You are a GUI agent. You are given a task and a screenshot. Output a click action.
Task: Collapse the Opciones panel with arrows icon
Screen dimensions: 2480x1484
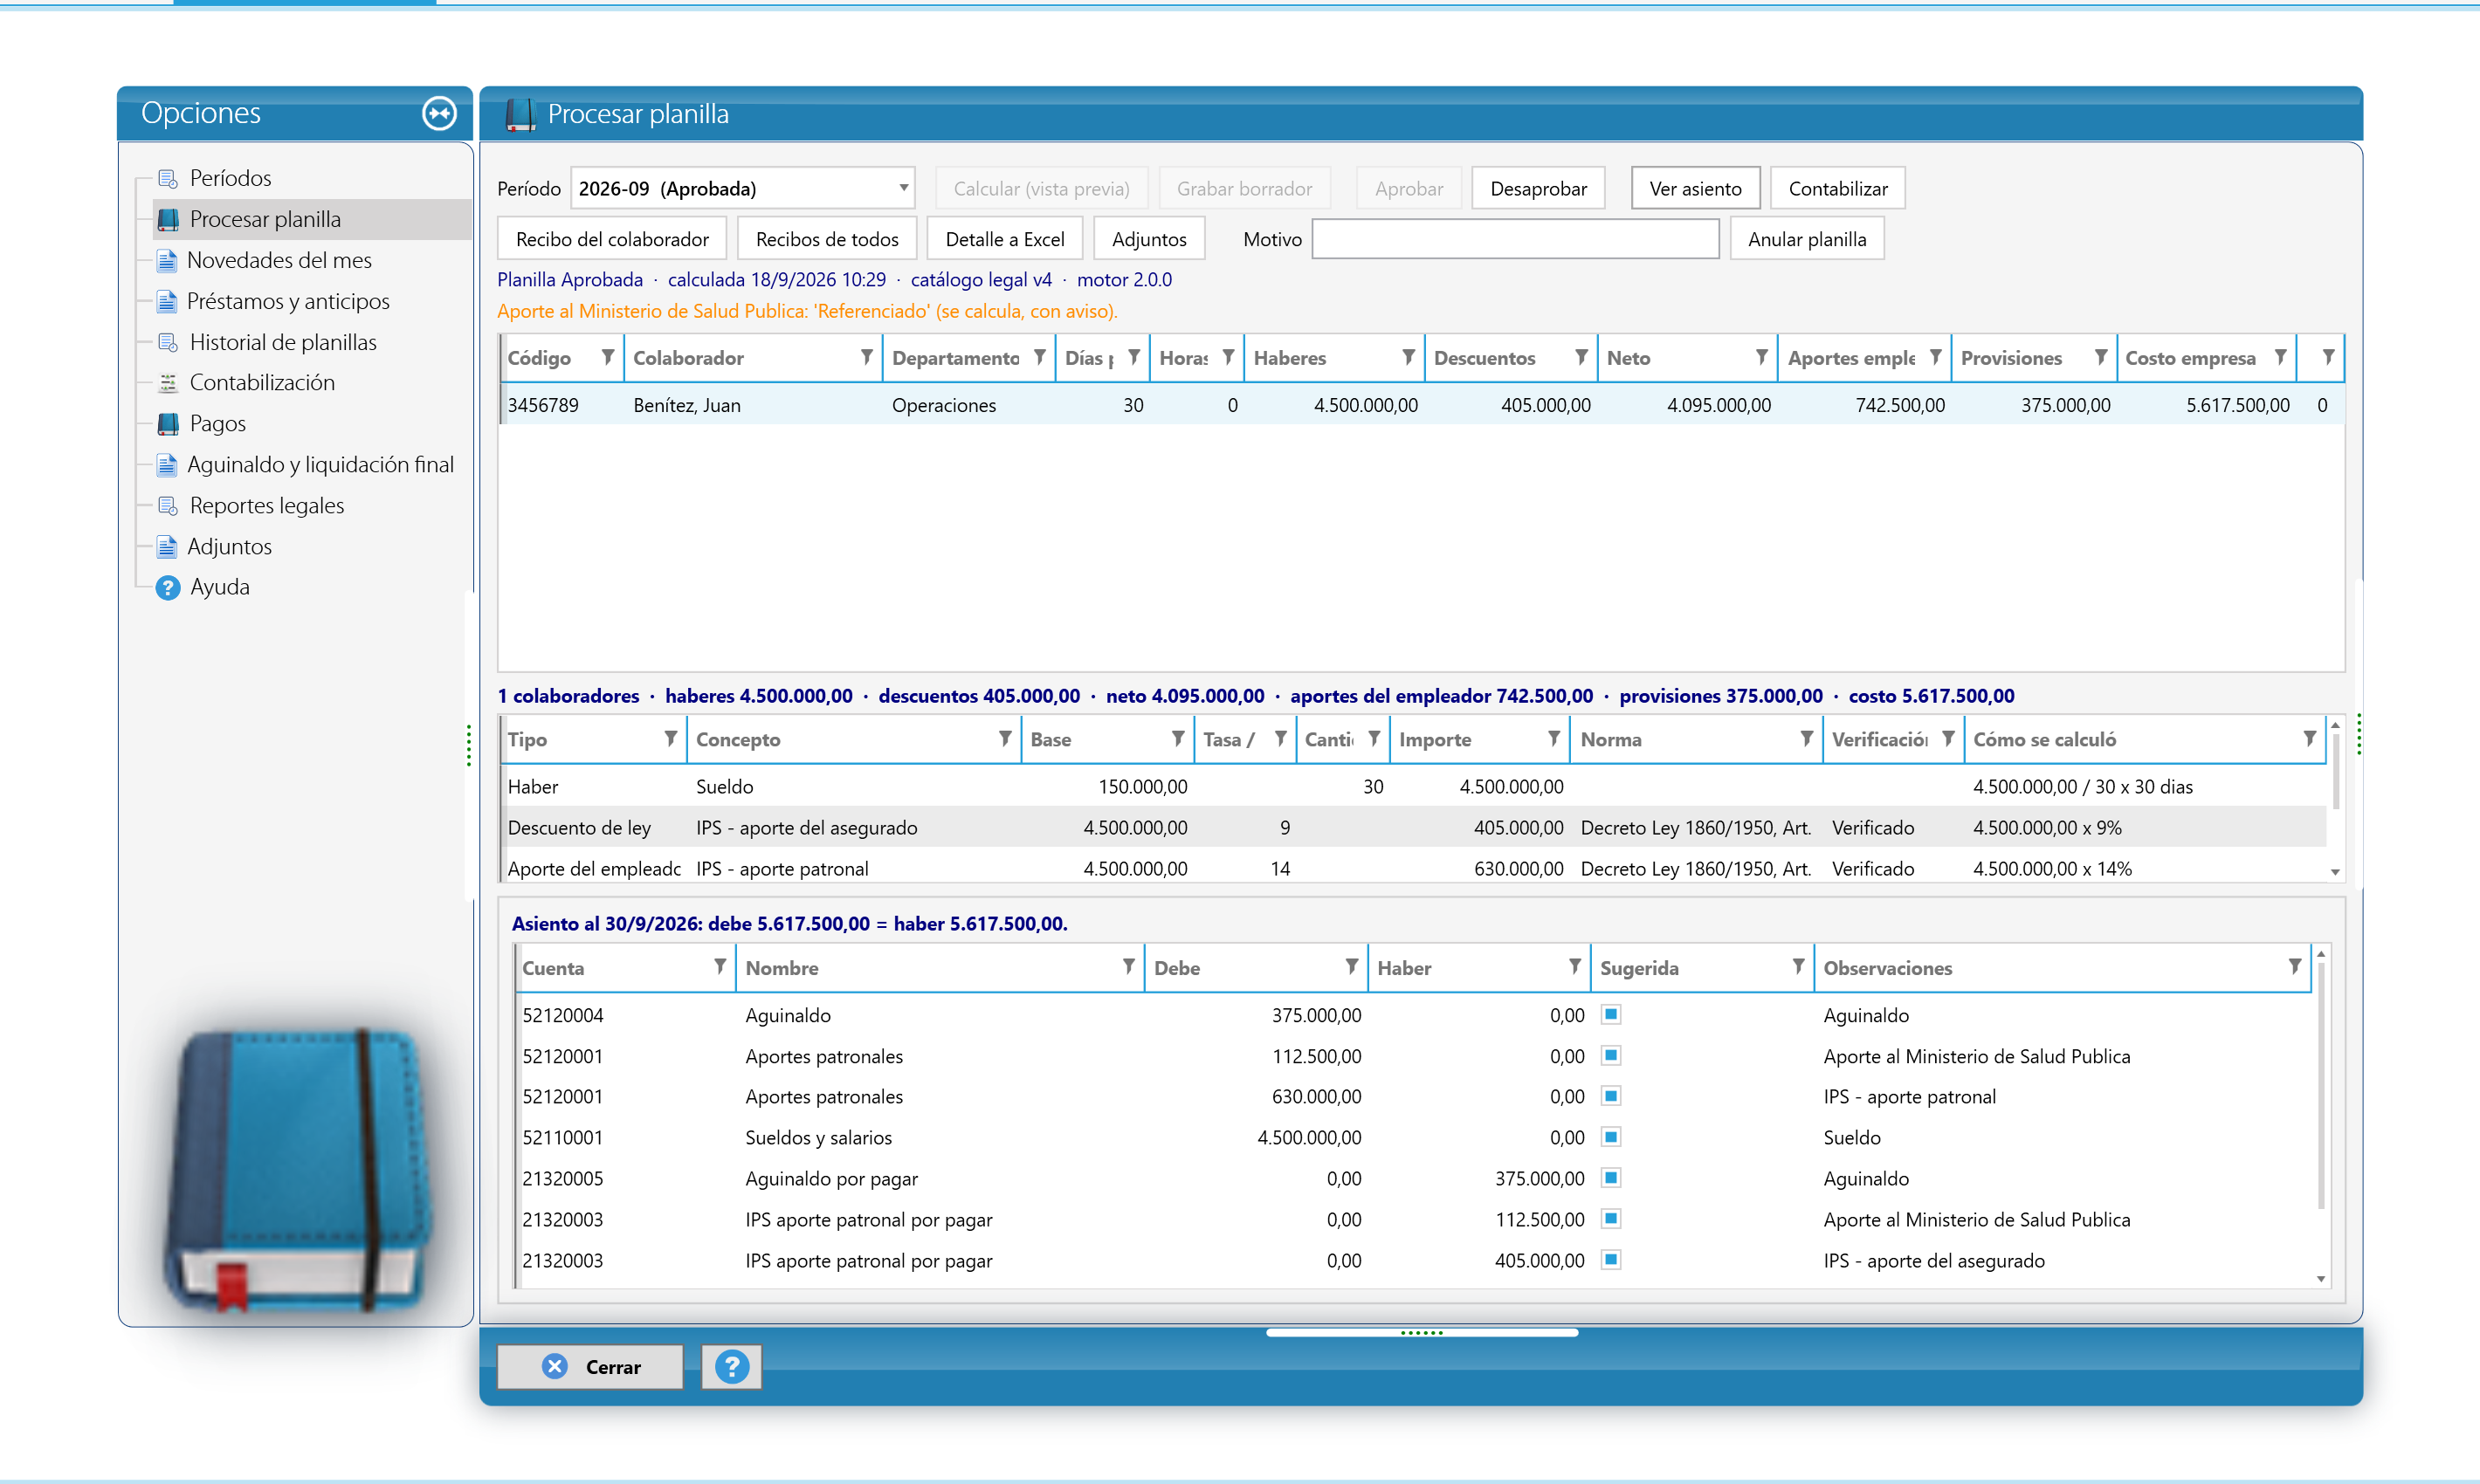(x=439, y=113)
